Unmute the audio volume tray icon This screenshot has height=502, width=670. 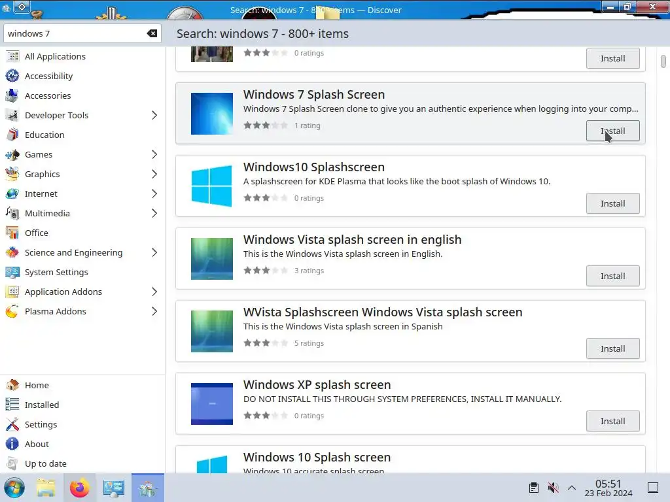click(553, 488)
